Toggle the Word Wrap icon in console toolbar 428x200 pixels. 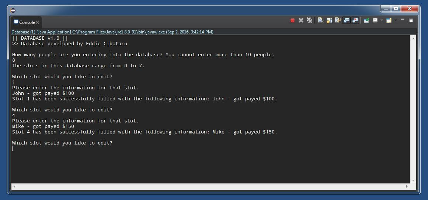point(338,21)
